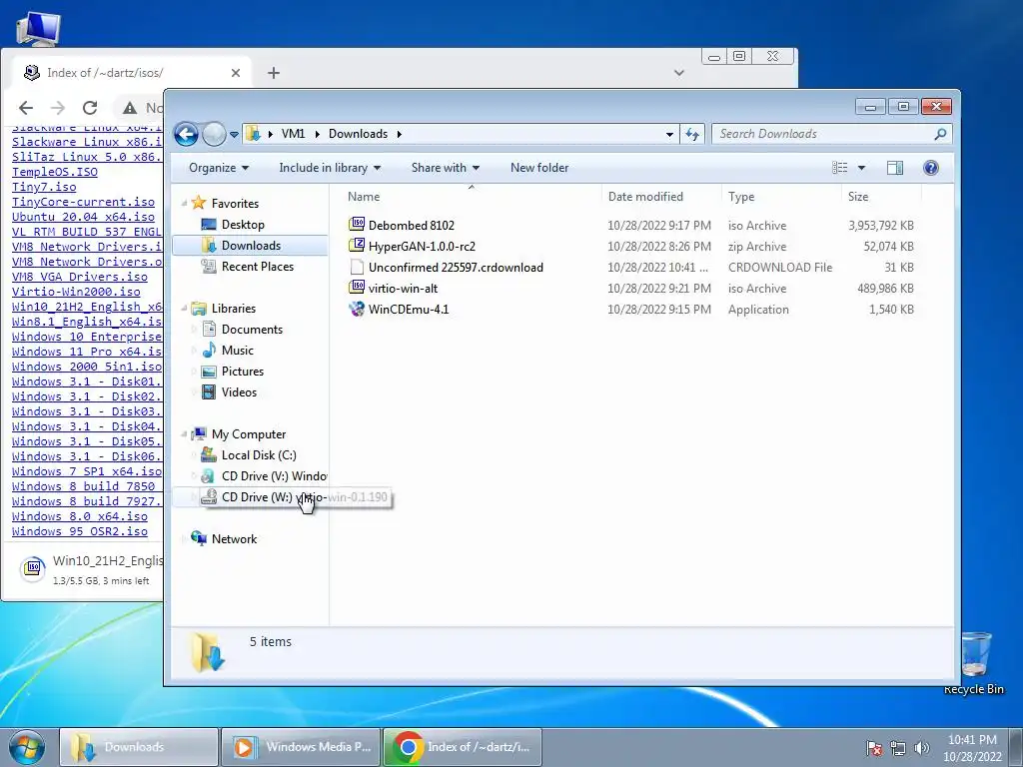Open the Videos library
Image resolution: width=1023 pixels, height=767 pixels.
click(239, 391)
